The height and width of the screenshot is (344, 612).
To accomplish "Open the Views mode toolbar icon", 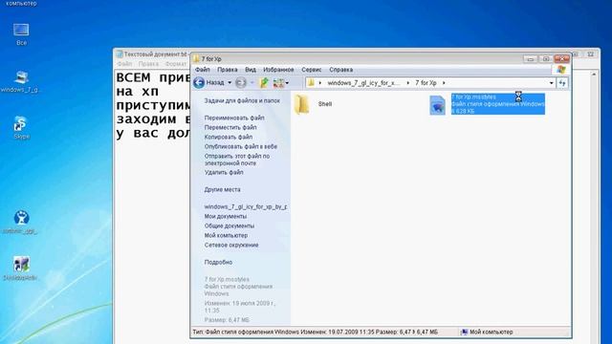I will click(x=278, y=83).
